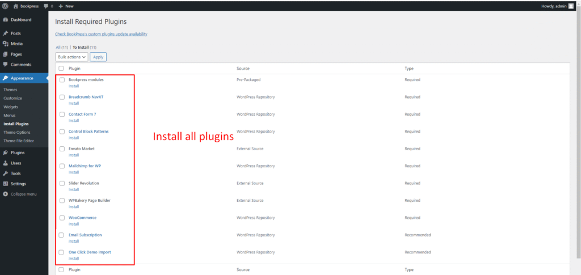This screenshot has height=275, width=581.
Task: Click the Recommended type for Email Subscription
Action: coord(418,235)
